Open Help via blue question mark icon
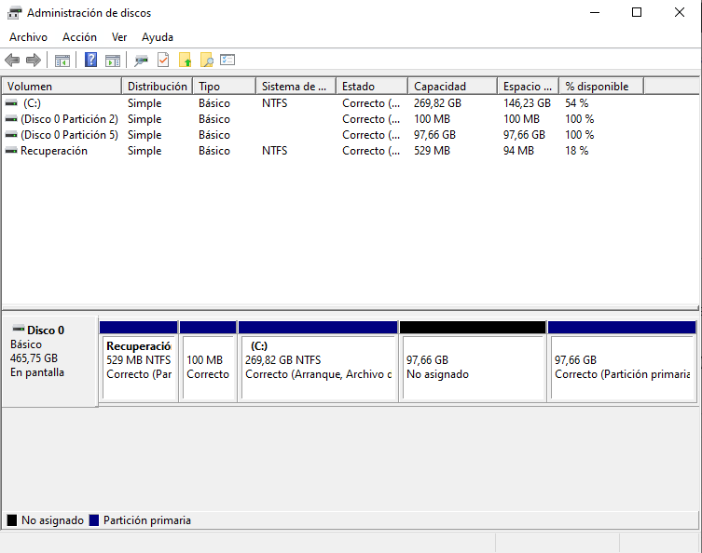Screen dimensions: 702x553 [90, 61]
